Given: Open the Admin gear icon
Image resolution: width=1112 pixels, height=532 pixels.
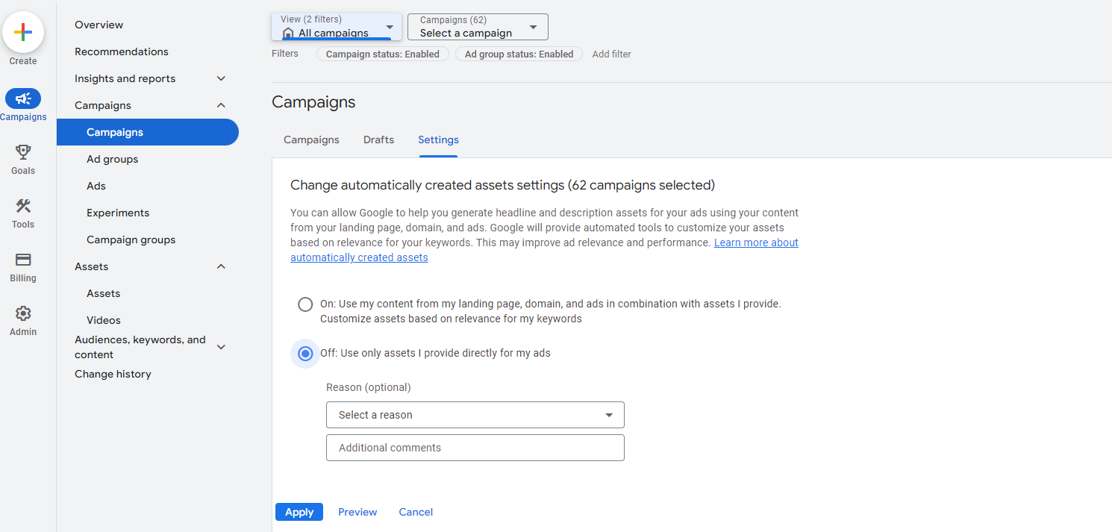Looking at the screenshot, I should coord(23,313).
